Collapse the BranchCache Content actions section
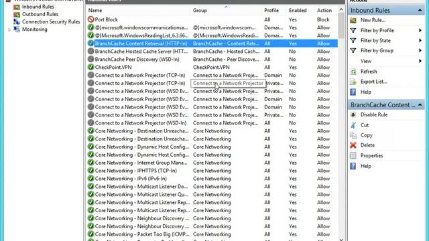The height and width of the screenshot is (241, 429). (x=420, y=105)
